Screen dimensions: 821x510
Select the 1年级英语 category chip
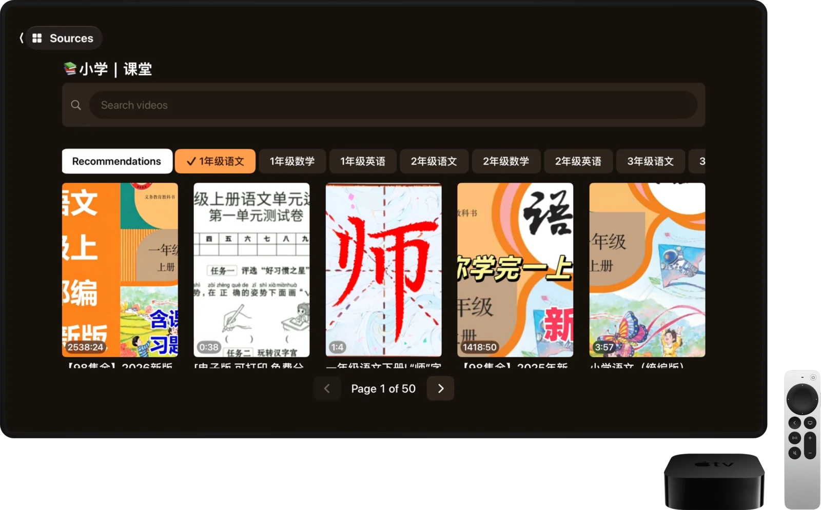[x=363, y=161]
